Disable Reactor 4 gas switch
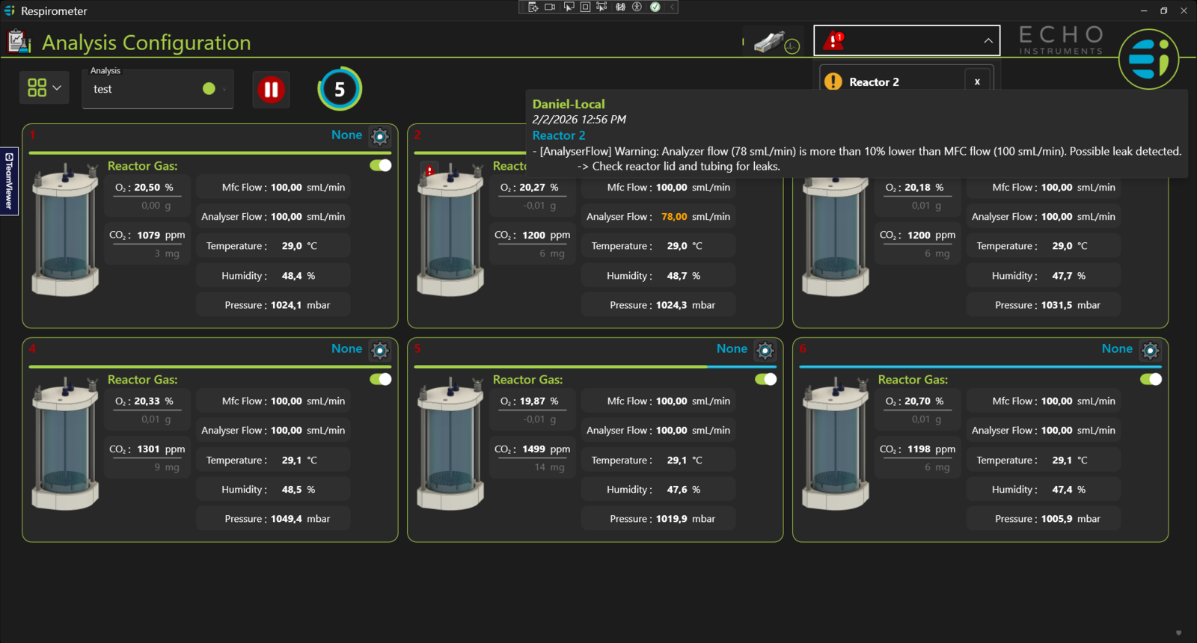 coord(381,379)
